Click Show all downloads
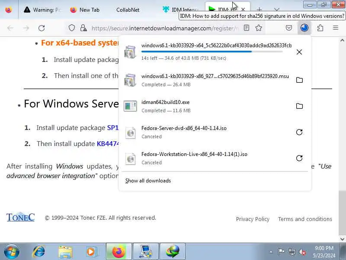 click(148, 181)
